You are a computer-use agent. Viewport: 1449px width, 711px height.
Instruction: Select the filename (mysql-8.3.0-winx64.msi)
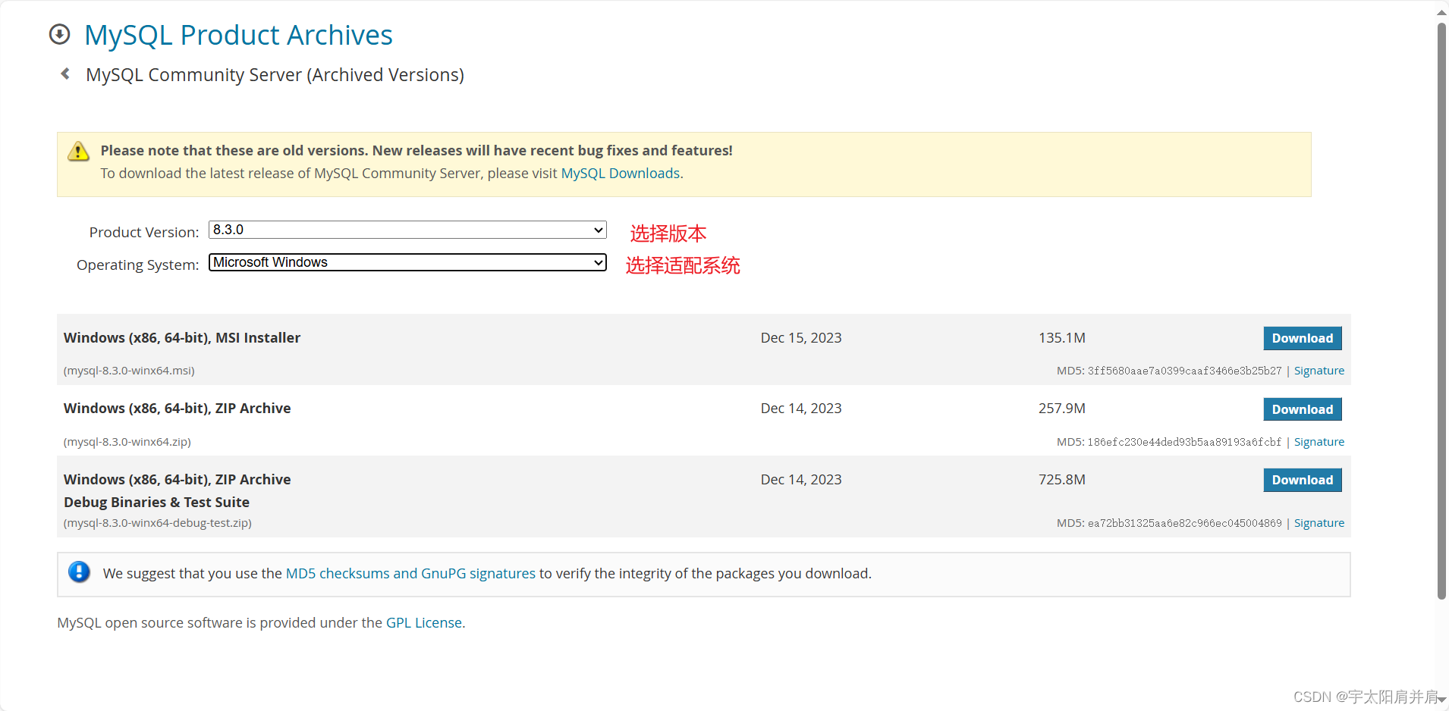[129, 371]
